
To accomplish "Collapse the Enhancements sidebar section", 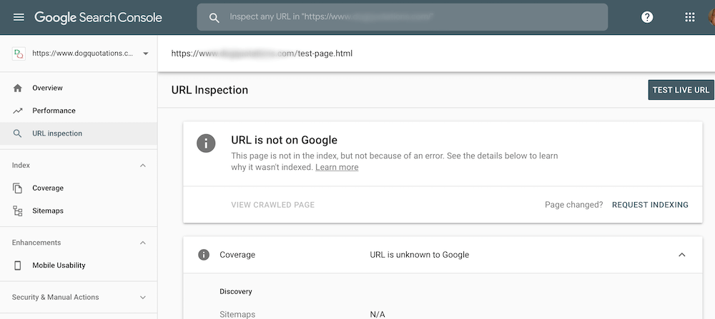I will coord(143,243).
